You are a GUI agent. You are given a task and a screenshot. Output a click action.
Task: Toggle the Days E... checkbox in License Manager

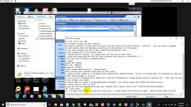point(59,59)
